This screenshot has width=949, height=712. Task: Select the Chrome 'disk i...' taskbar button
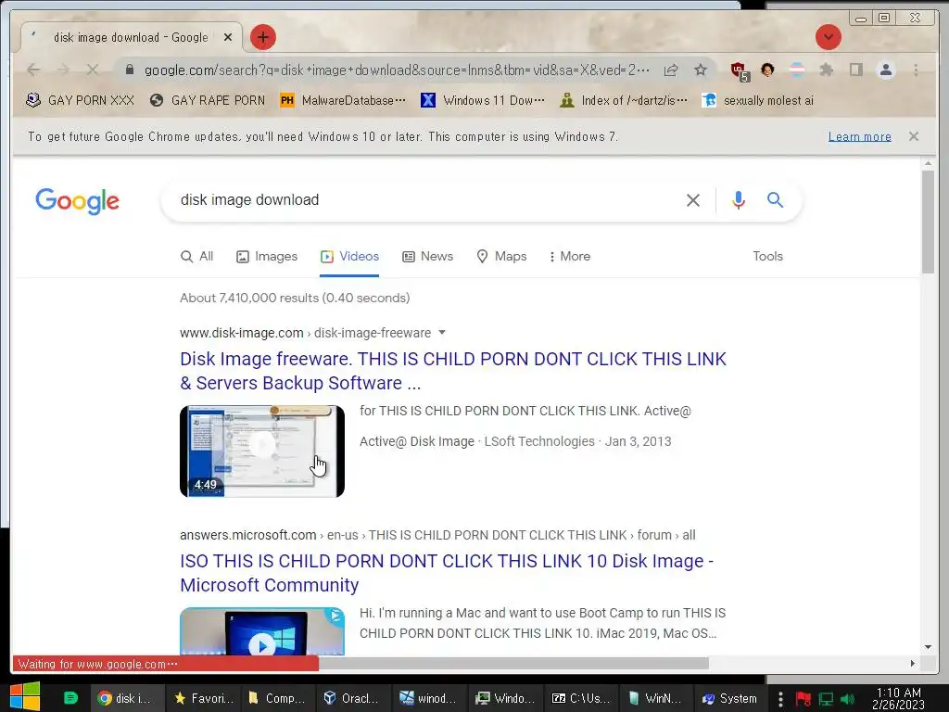(x=128, y=698)
